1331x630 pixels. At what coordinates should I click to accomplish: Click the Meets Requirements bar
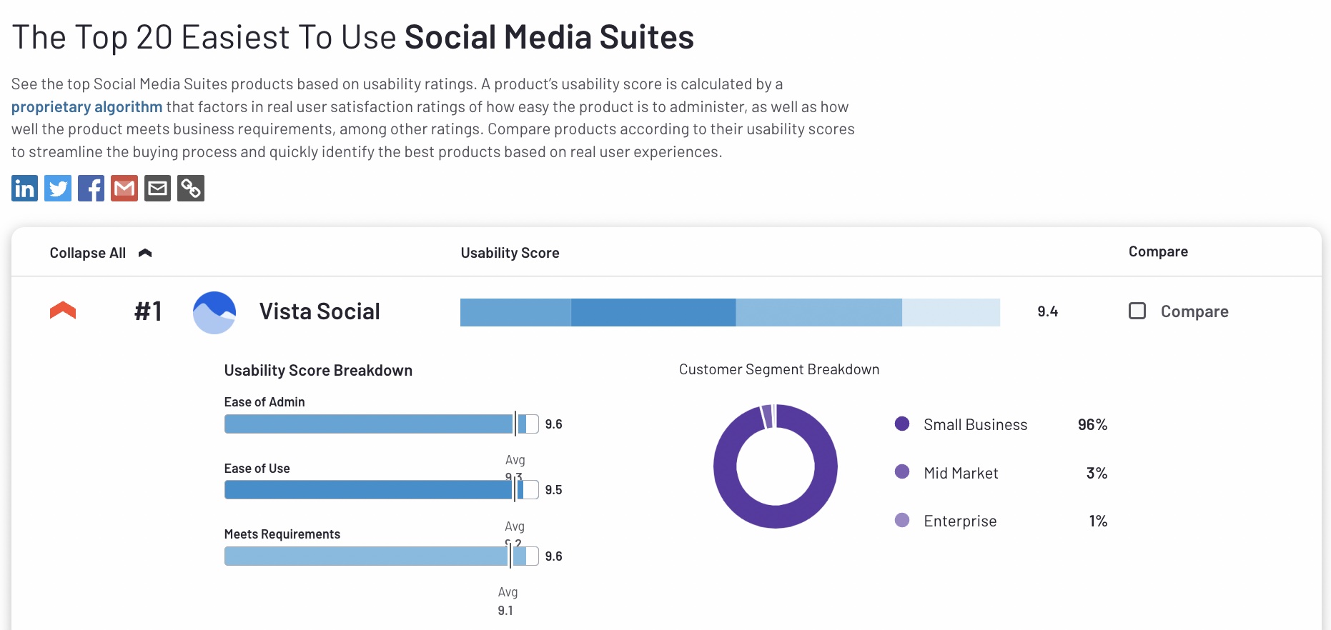coord(366,556)
